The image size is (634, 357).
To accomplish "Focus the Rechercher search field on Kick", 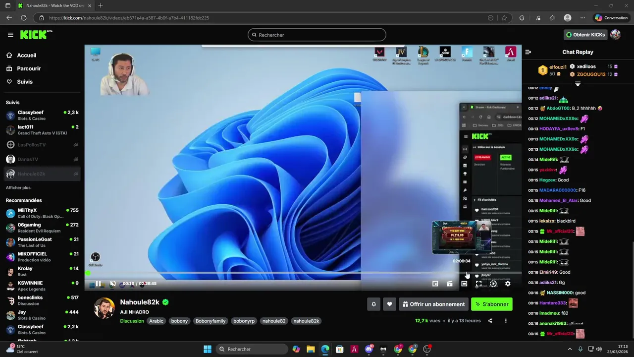I will 317,35.
